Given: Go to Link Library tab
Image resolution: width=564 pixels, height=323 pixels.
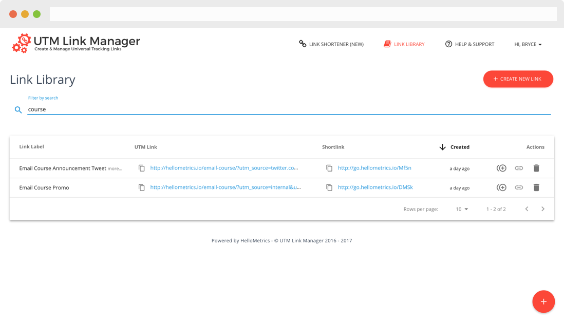Looking at the screenshot, I should click(x=404, y=44).
